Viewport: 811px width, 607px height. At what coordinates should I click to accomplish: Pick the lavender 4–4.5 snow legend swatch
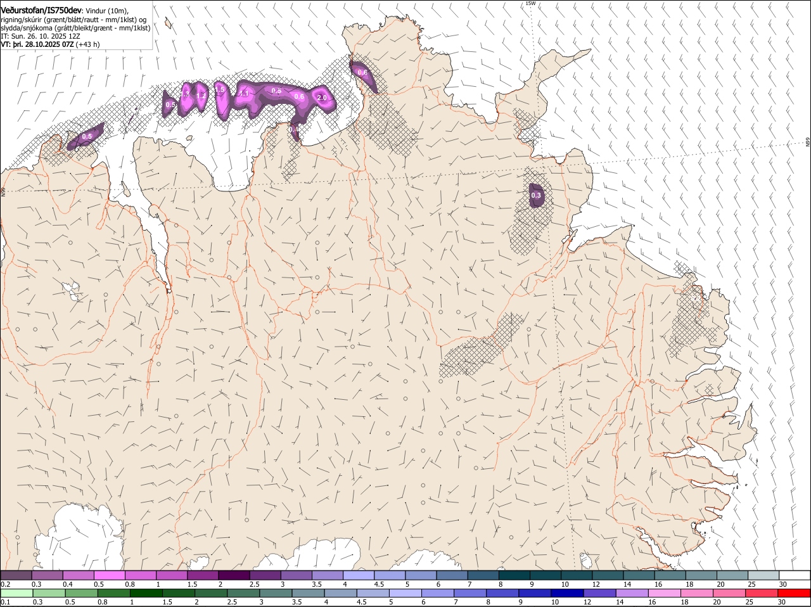tap(359, 575)
